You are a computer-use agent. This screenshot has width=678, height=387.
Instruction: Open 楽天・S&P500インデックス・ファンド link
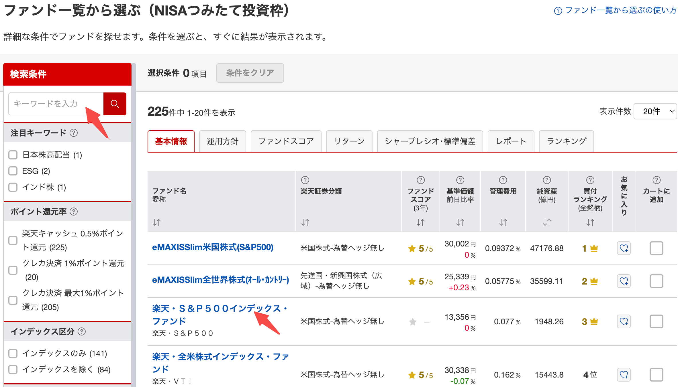(220, 315)
